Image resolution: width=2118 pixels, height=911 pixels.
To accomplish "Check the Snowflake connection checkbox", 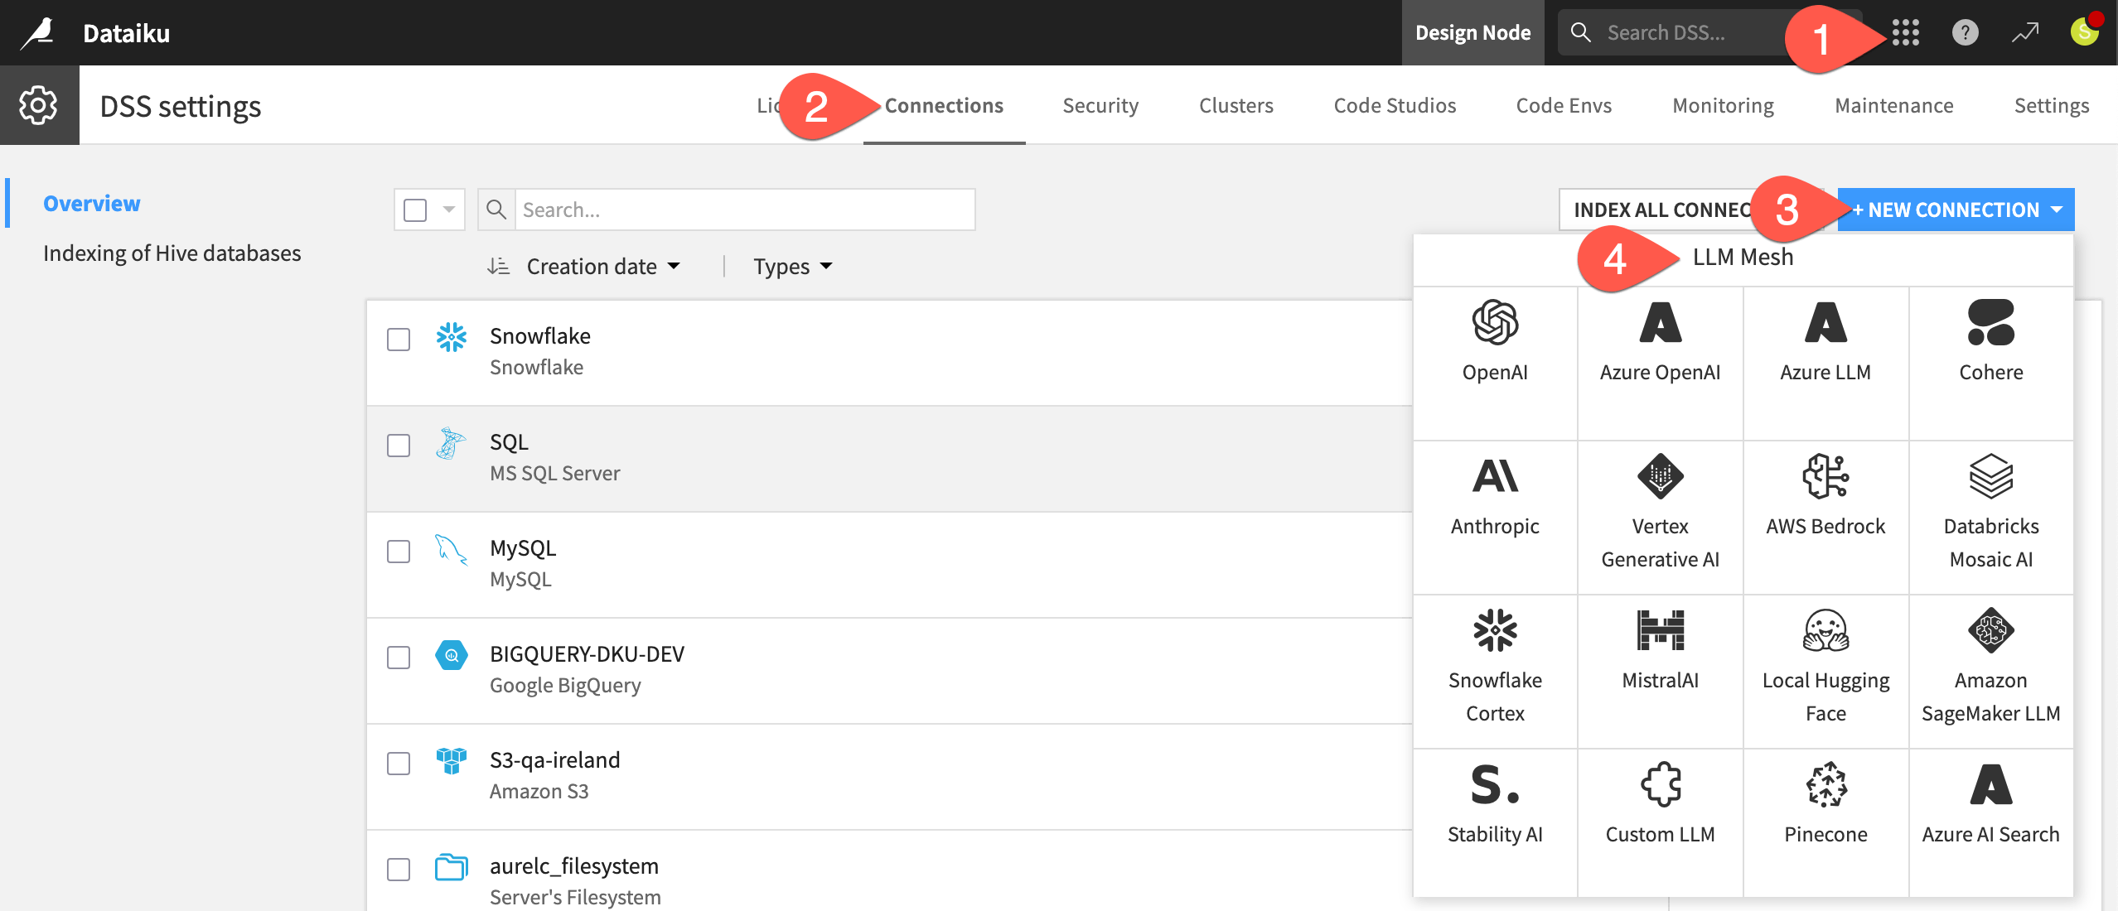I will tap(399, 340).
